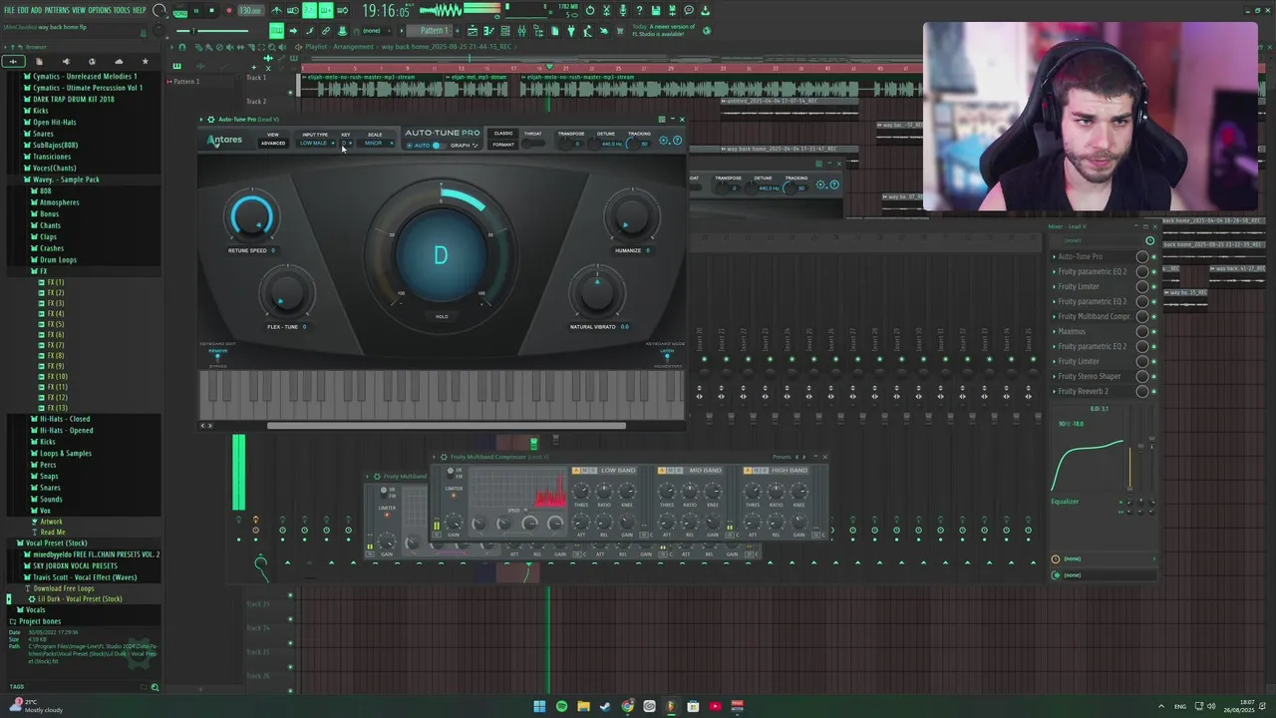Screen dimensions: 1276x718
Task: Toggle the metronome icon in the toolbar
Action: (x=276, y=11)
